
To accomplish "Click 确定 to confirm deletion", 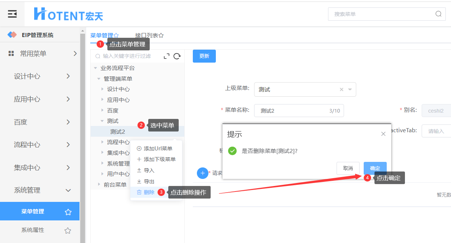I will click(375, 168).
